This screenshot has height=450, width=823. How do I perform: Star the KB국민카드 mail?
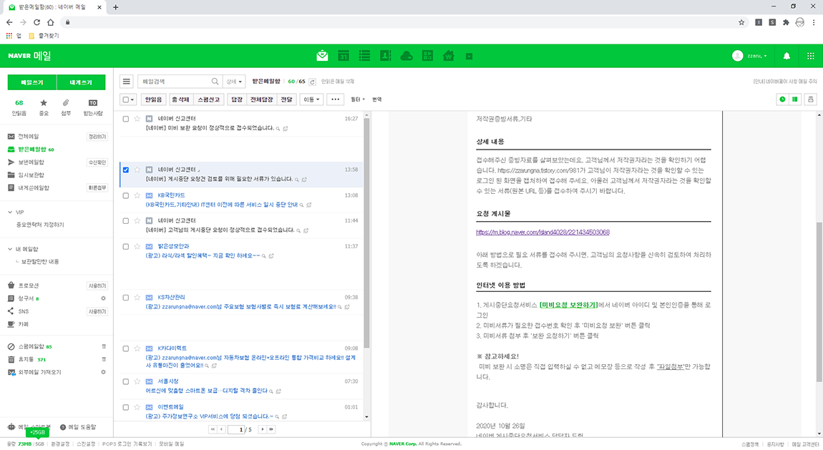click(x=137, y=195)
